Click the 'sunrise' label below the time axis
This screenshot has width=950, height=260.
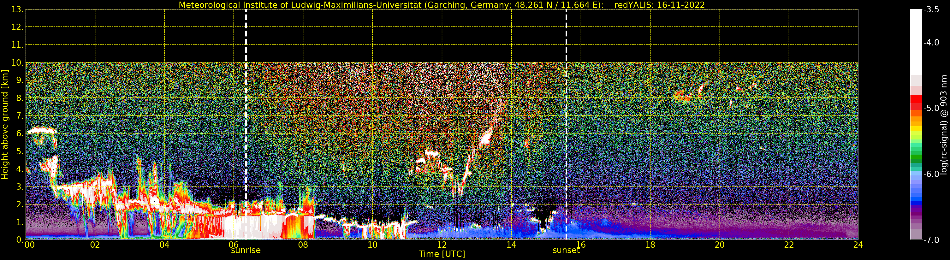click(246, 251)
